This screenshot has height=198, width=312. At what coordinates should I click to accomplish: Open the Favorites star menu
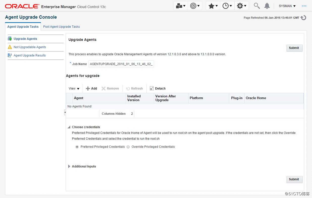click(x=213, y=6)
